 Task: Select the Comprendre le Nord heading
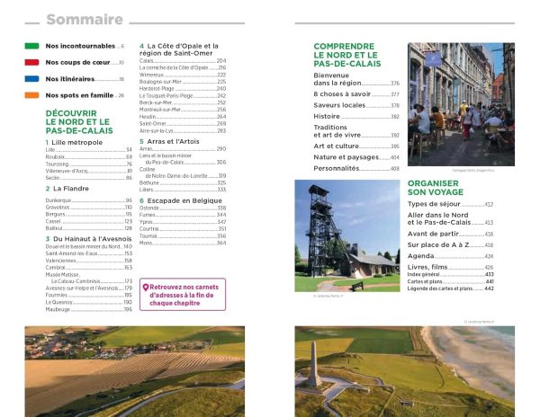[x=347, y=55]
